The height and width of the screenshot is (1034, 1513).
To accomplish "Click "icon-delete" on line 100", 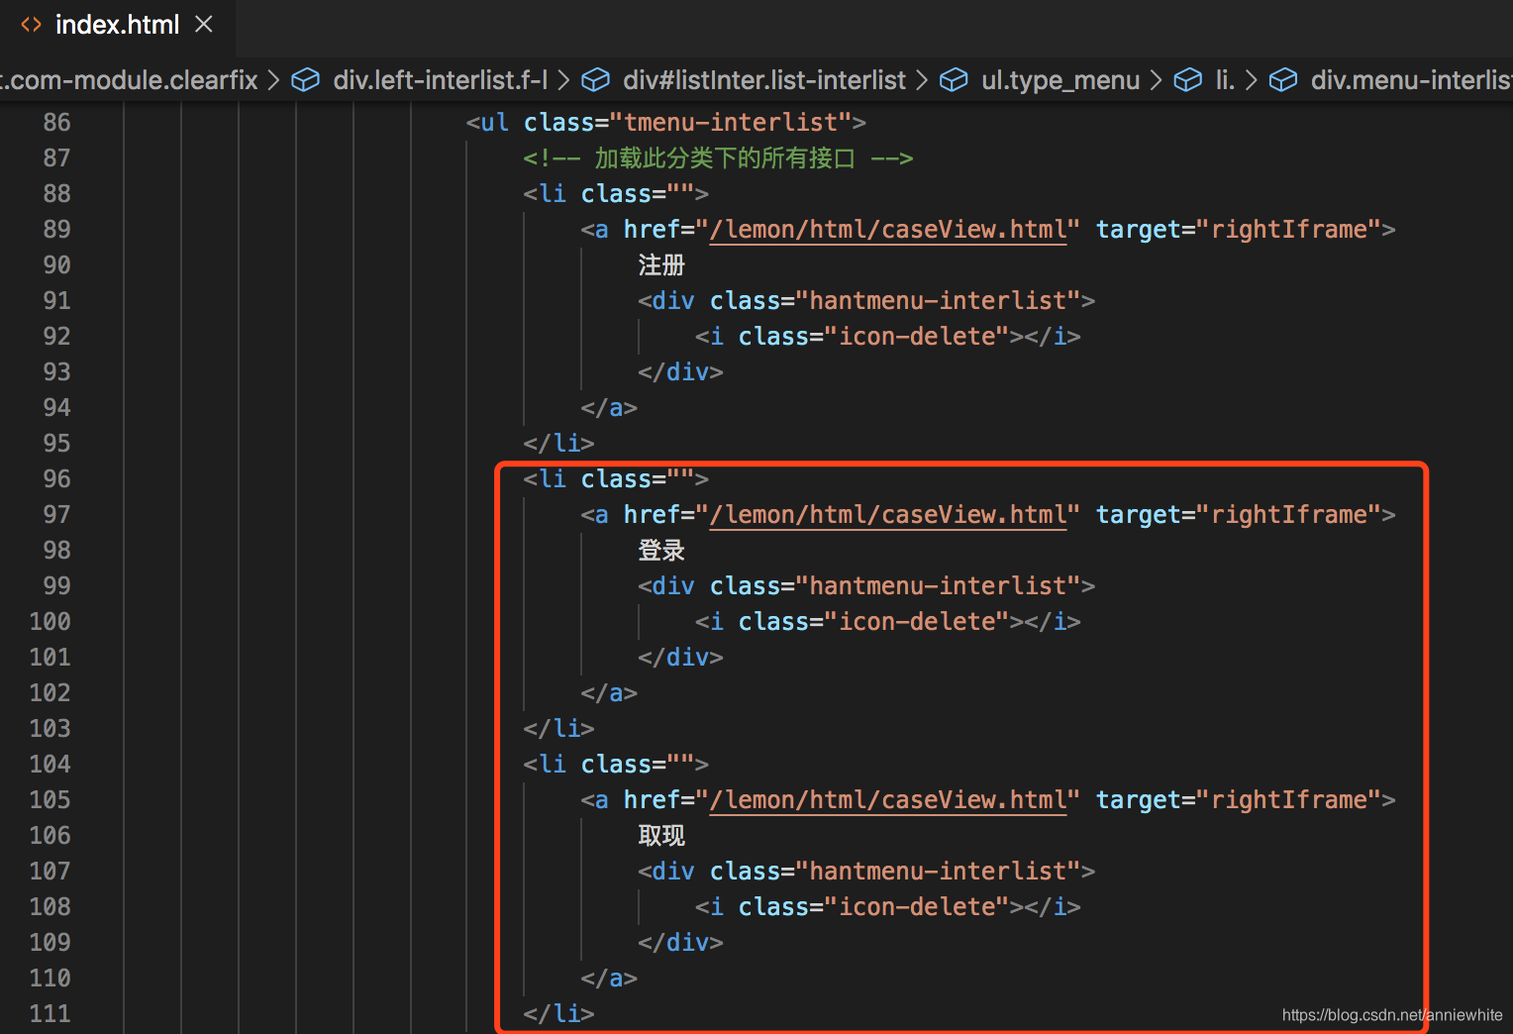I will click(917, 622).
